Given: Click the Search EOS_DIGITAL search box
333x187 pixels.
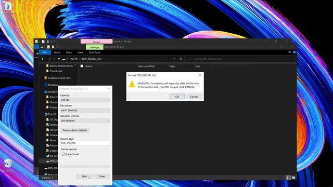Looking at the screenshot, I should [x=241, y=59].
